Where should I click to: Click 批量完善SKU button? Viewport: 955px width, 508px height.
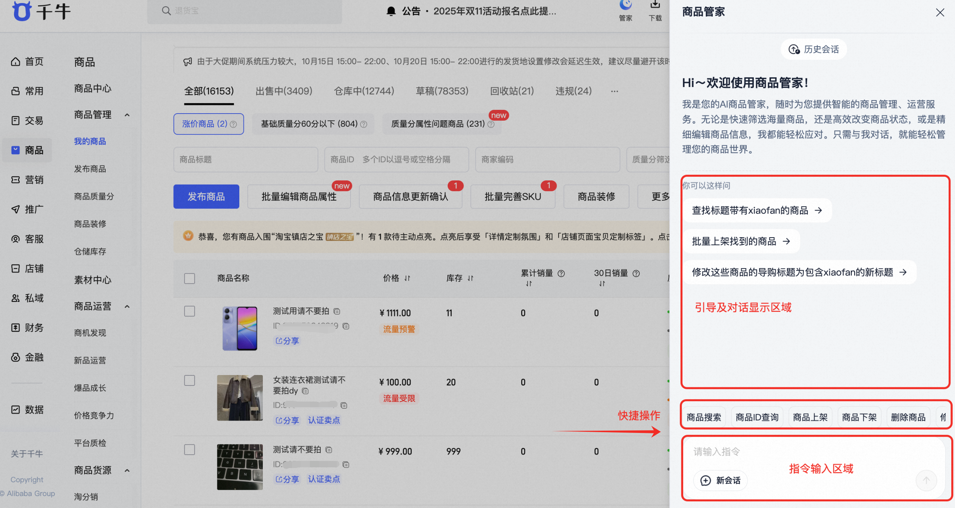pos(513,196)
